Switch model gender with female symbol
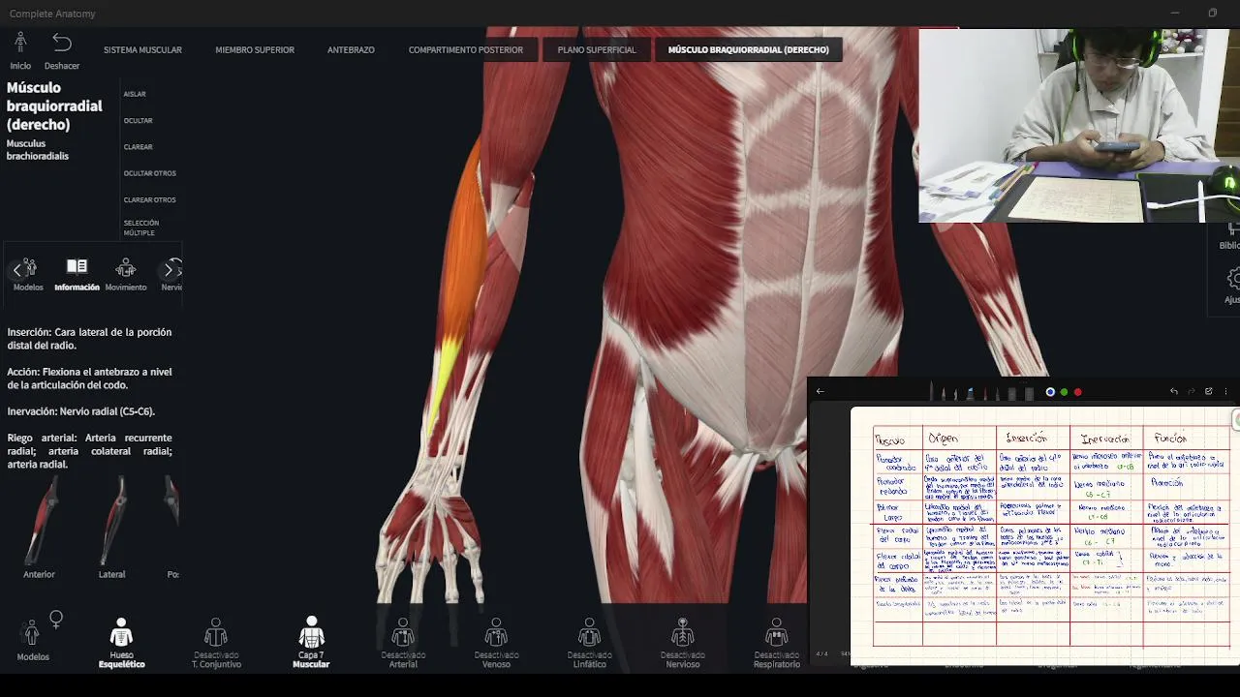 [x=56, y=619]
